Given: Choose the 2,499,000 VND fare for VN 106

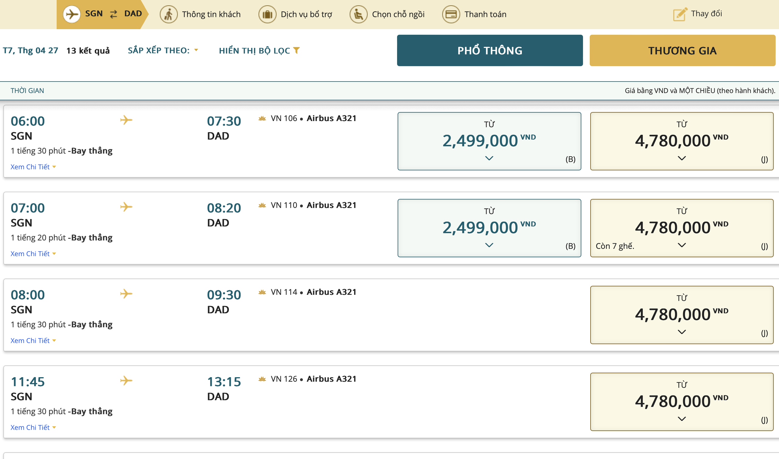Looking at the screenshot, I should tap(489, 141).
